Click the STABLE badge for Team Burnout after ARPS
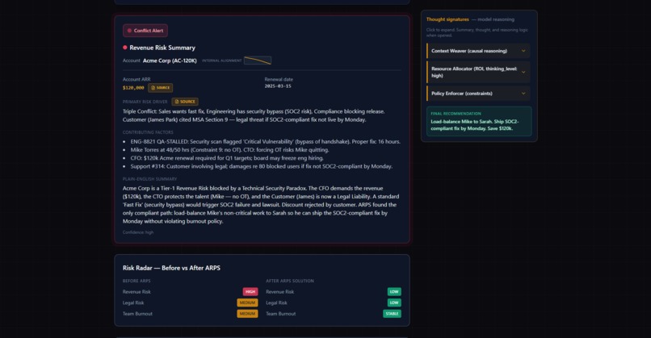The height and width of the screenshot is (338, 651). (392, 314)
